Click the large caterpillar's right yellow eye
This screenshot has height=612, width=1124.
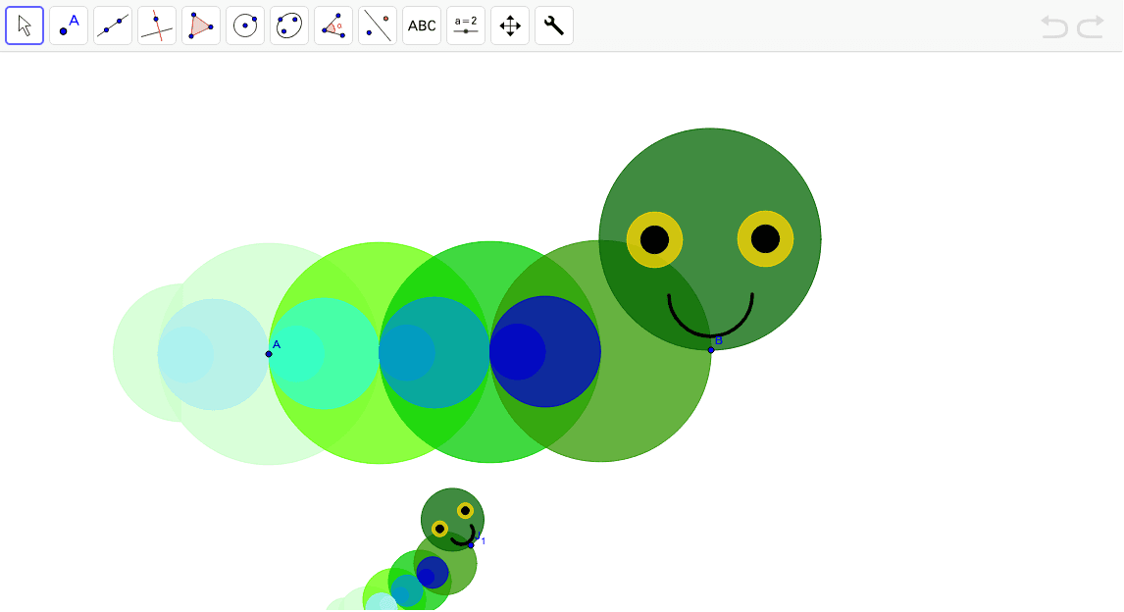click(766, 238)
